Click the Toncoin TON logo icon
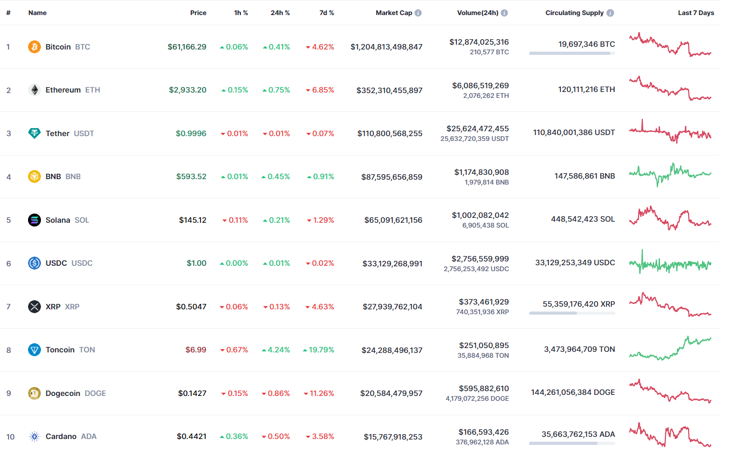This screenshot has width=736, height=453. [x=34, y=349]
